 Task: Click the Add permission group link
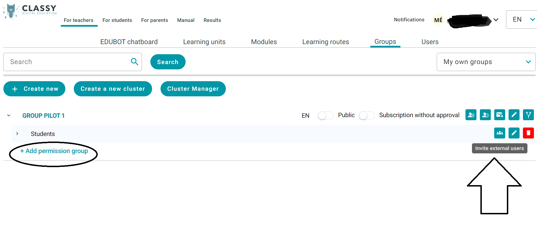click(54, 151)
